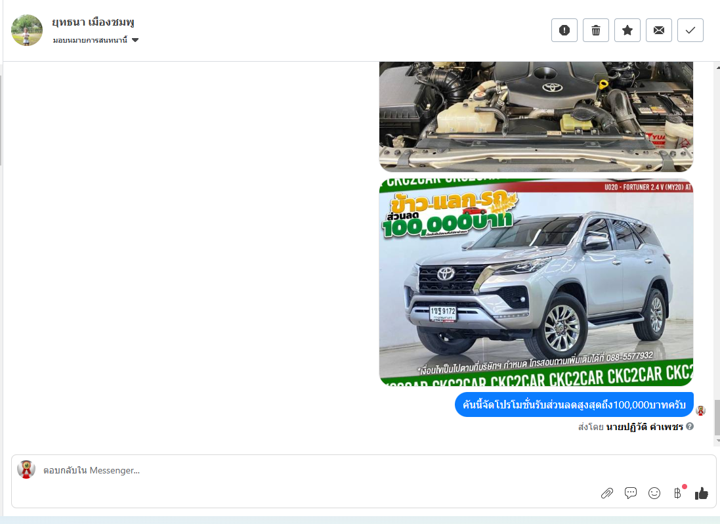Open saved replies speech bubble icon
Image resolution: width=720 pixels, height=524 pixels.
click(x=631, y=493)
